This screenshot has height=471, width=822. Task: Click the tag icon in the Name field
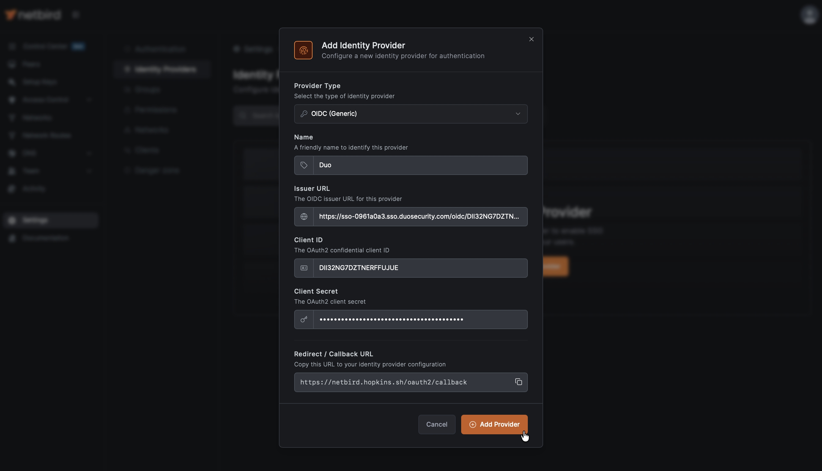(304, 165)
